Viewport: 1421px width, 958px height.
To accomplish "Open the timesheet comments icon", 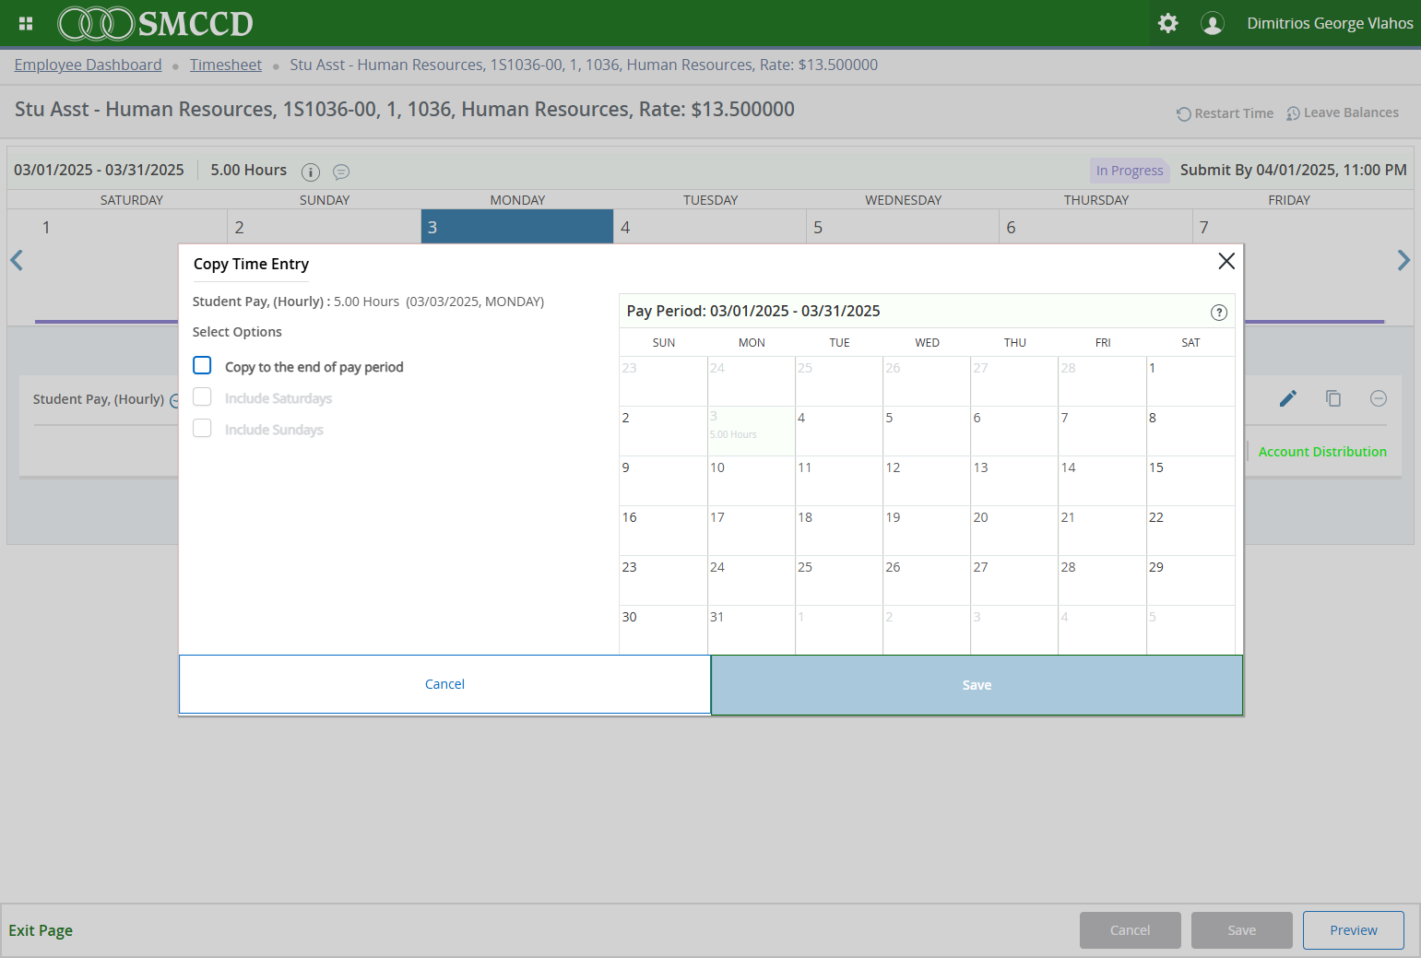I will tap(341, 172).
